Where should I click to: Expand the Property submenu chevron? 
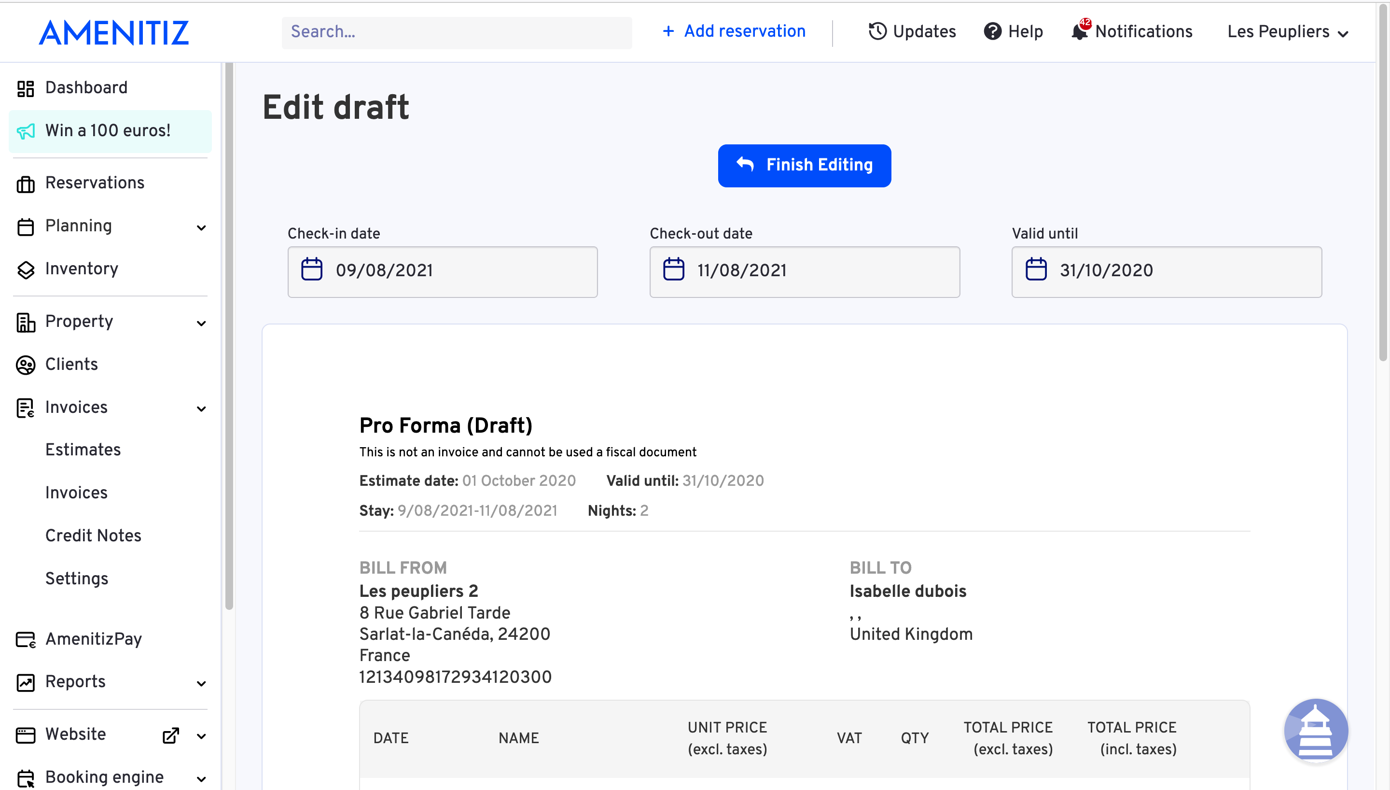201,324
